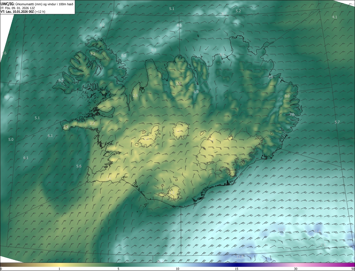Click the legend tick label 5
The height and width of the screenshot is (271, 355).
(x=118, y=269)
